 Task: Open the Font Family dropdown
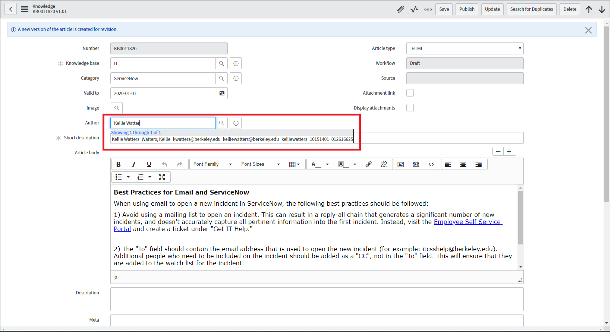pos(212,164)
